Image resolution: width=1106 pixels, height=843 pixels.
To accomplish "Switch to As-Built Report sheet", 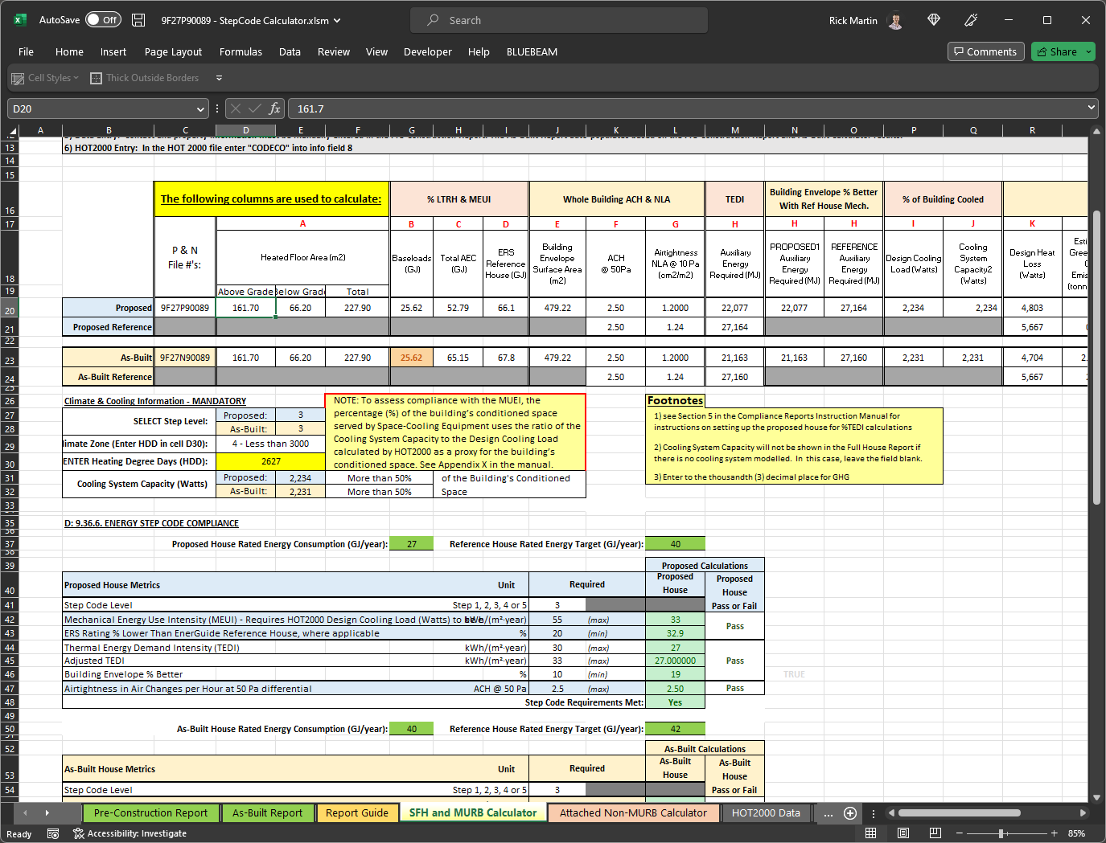I will (x=267, y=813).
